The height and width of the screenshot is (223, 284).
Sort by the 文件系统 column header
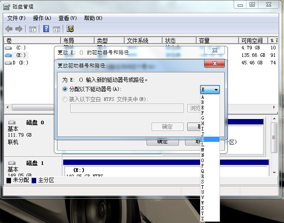143,41
